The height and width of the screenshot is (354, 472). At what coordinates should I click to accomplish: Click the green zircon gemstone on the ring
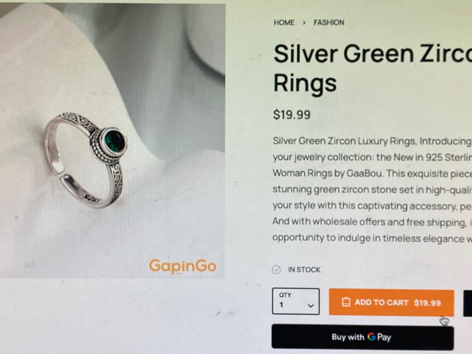115,141
